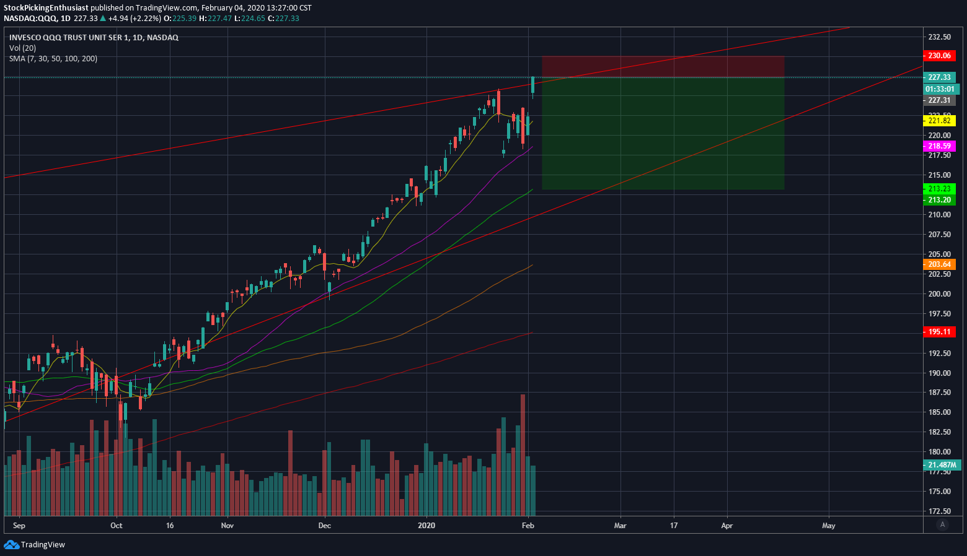Click the Vol (20) indicator label
967x556 pixels.
click(22, 48)
